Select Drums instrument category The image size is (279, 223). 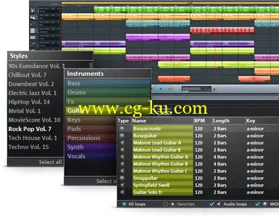108,93
